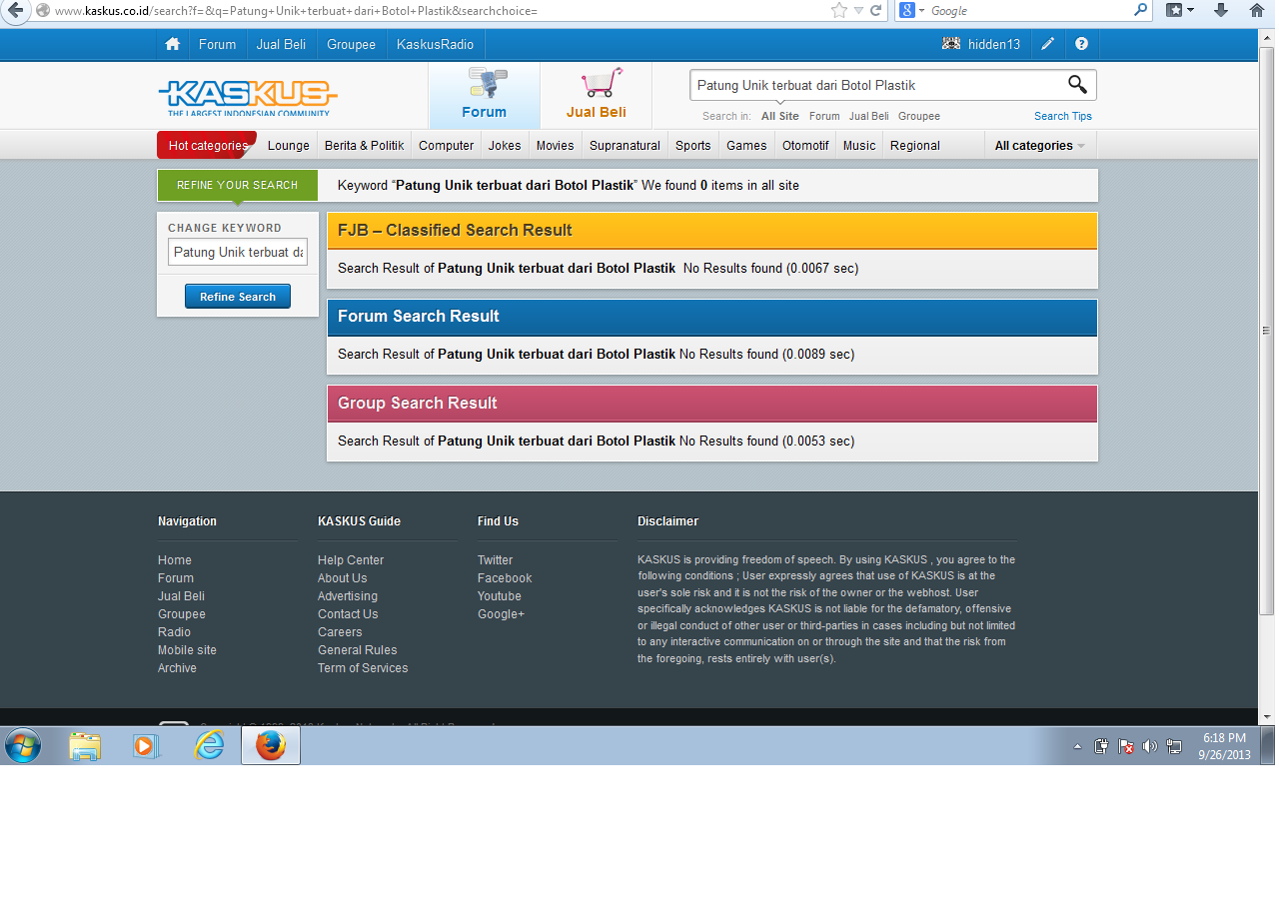Open the Term of Services link
1279x906 pixels.
(363, 668)
